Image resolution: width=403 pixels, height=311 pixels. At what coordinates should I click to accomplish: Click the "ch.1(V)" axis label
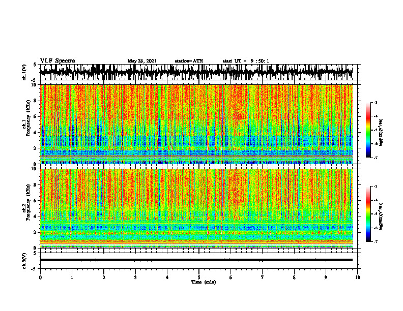pyautogui.click(x=24, y=72)
